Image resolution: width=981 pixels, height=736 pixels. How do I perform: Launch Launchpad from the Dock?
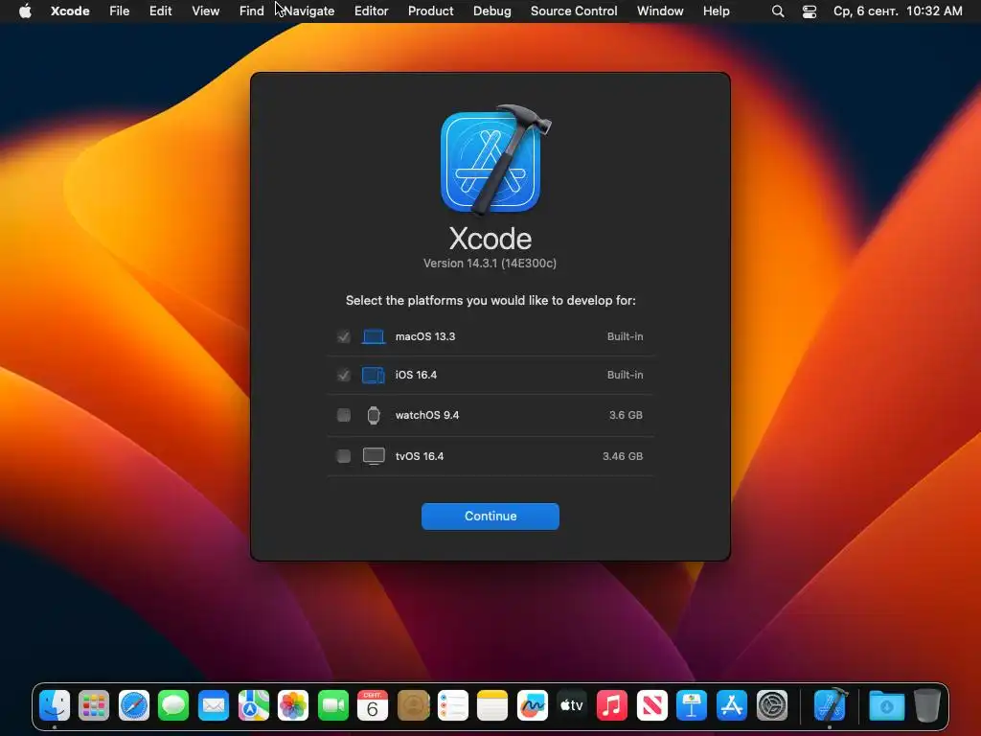(94, 706)
